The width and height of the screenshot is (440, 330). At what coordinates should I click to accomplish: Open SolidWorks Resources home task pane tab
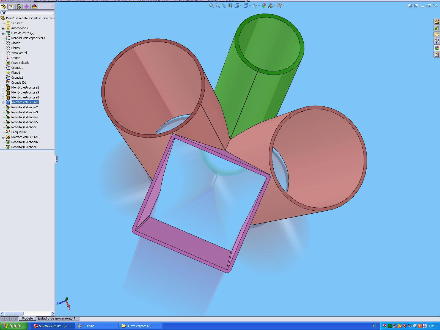[437, 21]
